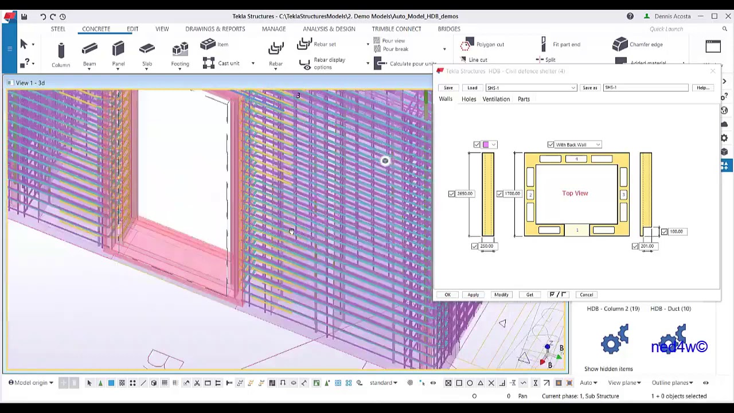Select the Footing tool icon
734x413 pixels.
(180, 49)
